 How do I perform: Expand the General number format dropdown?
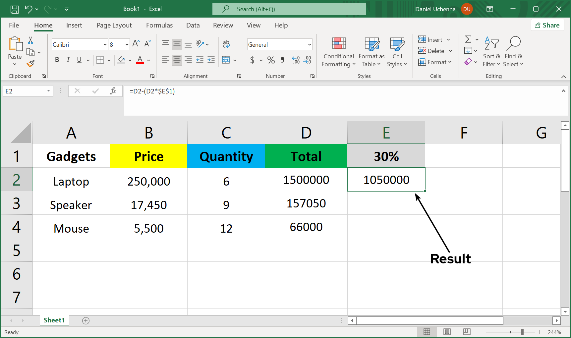[x=309, y=44]
